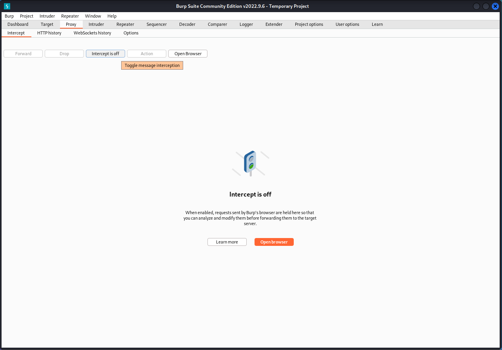
Task: Open the Action dropdown button
Action: [147, 54]
